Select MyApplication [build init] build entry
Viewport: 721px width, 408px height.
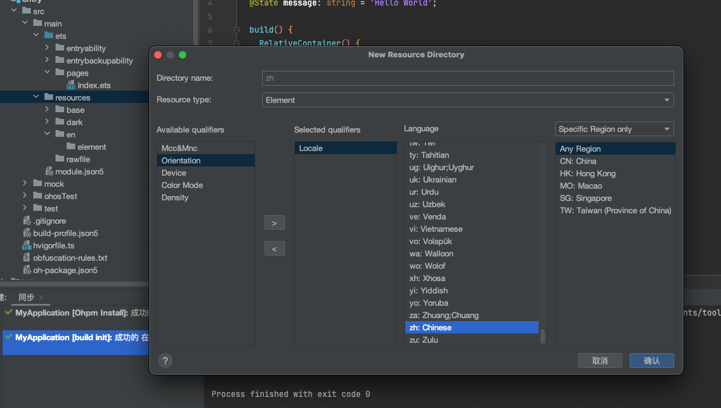[x=76, y=342]
